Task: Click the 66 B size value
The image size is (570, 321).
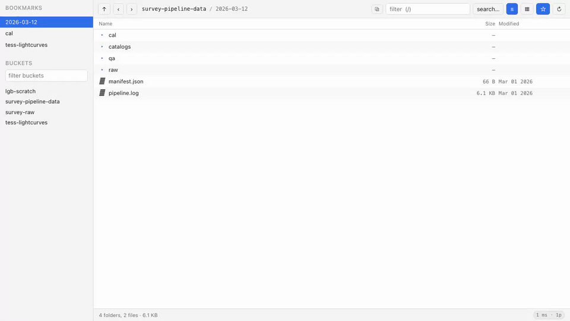Action: pos(489,81)
